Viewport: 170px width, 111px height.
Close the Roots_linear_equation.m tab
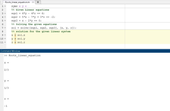tap(33, 2)
